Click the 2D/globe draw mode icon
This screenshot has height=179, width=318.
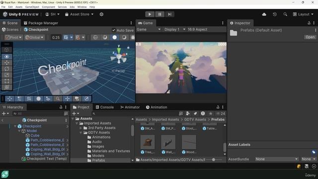(95, 37)
